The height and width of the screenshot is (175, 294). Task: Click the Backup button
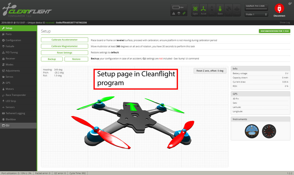[x=52, y=59]
